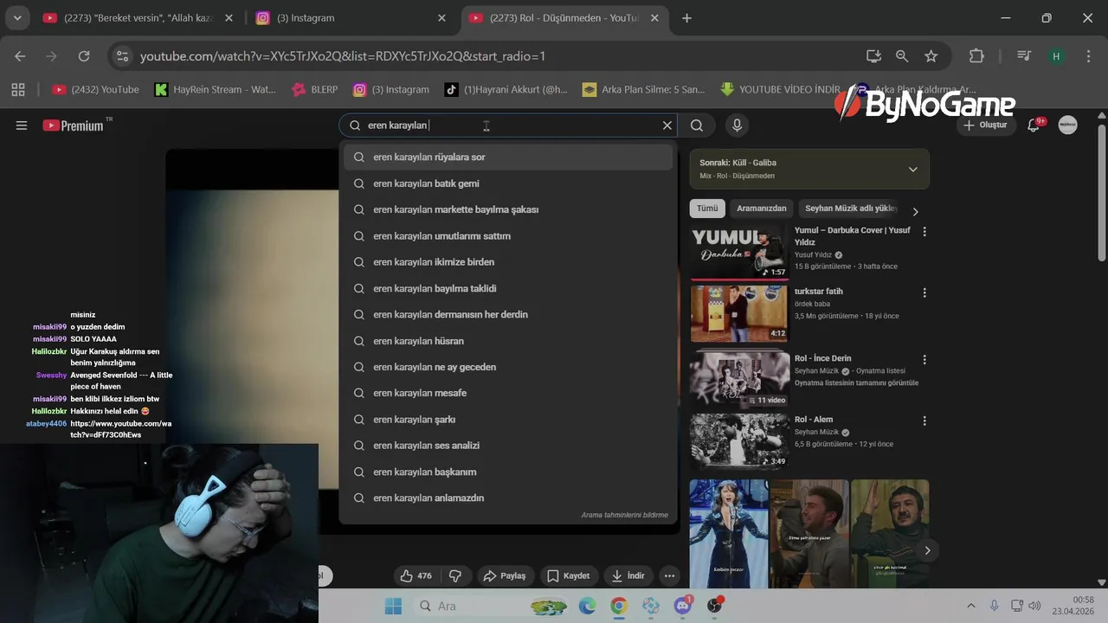Like the video with the thumbs-up icon
Screen dimensions: 1108x623
click(x=415, y=575)
